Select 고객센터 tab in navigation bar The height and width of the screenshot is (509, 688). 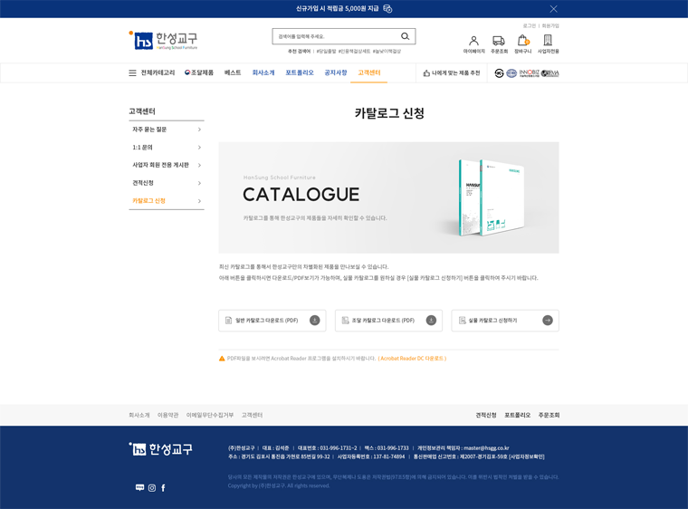coord(369,72)
